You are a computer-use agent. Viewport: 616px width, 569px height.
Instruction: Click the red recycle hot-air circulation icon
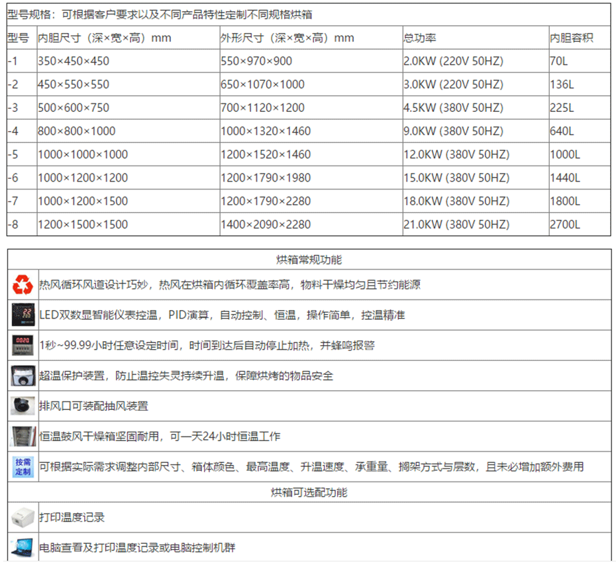[x=23, y=285]
